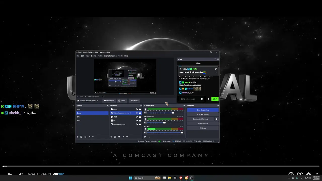This screenshot has width=322, height=181.
Task: Click the video player progress bar
Action: tap(161, 166)
